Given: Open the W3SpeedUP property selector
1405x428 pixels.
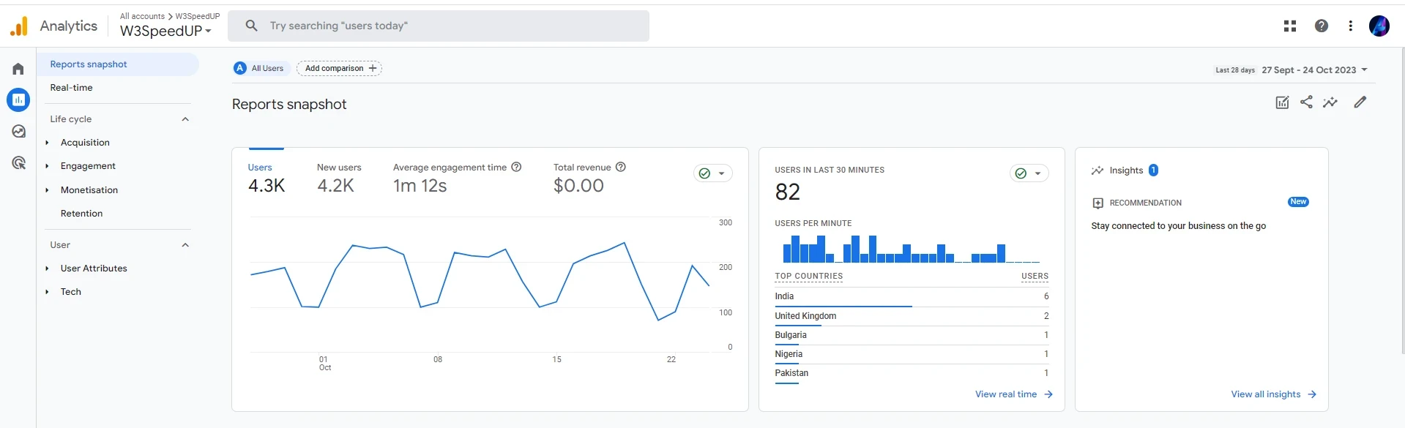Looking at the screenshot, I should tap(165, 31).
